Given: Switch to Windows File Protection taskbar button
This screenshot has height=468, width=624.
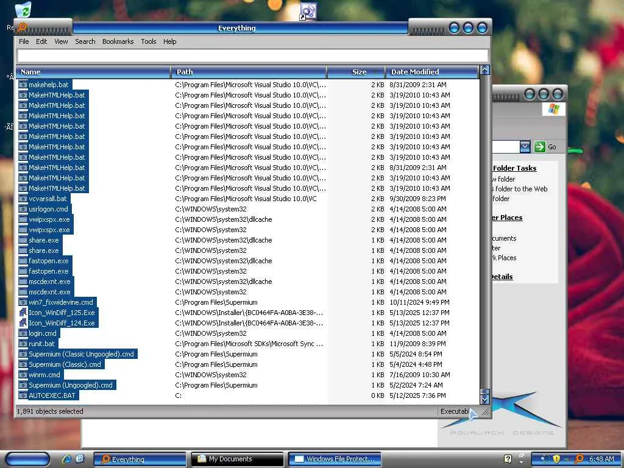Looking at the screenshot, I should [335, 459].
